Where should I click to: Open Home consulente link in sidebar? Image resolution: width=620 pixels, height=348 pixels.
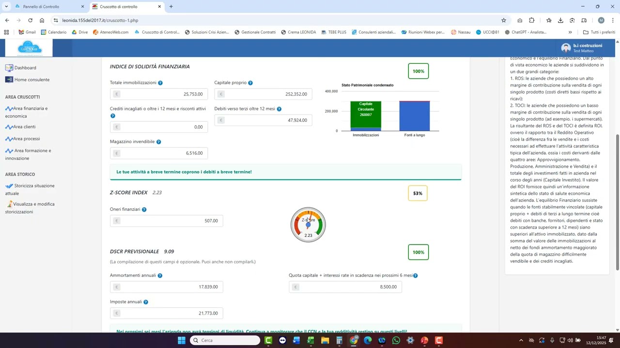31,80
